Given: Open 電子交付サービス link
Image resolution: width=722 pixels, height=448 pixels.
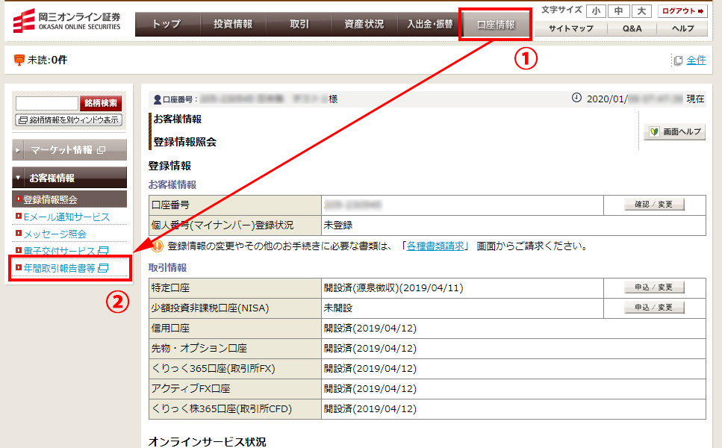Looking at the screenshot, I should (60, 251).
